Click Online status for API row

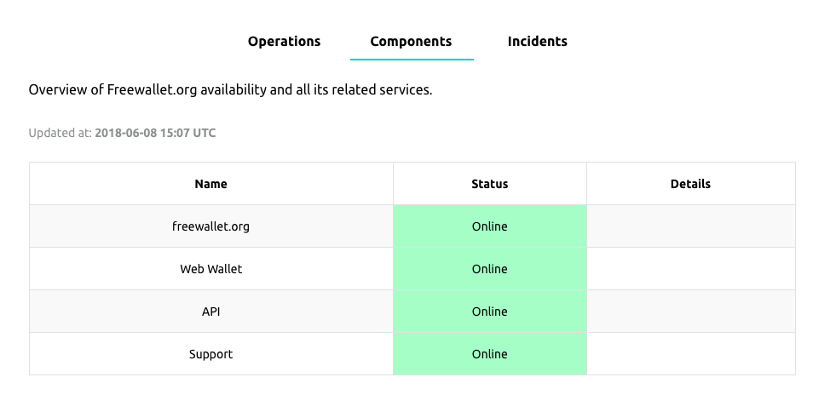pyautogui.click(x=490, y=312)
